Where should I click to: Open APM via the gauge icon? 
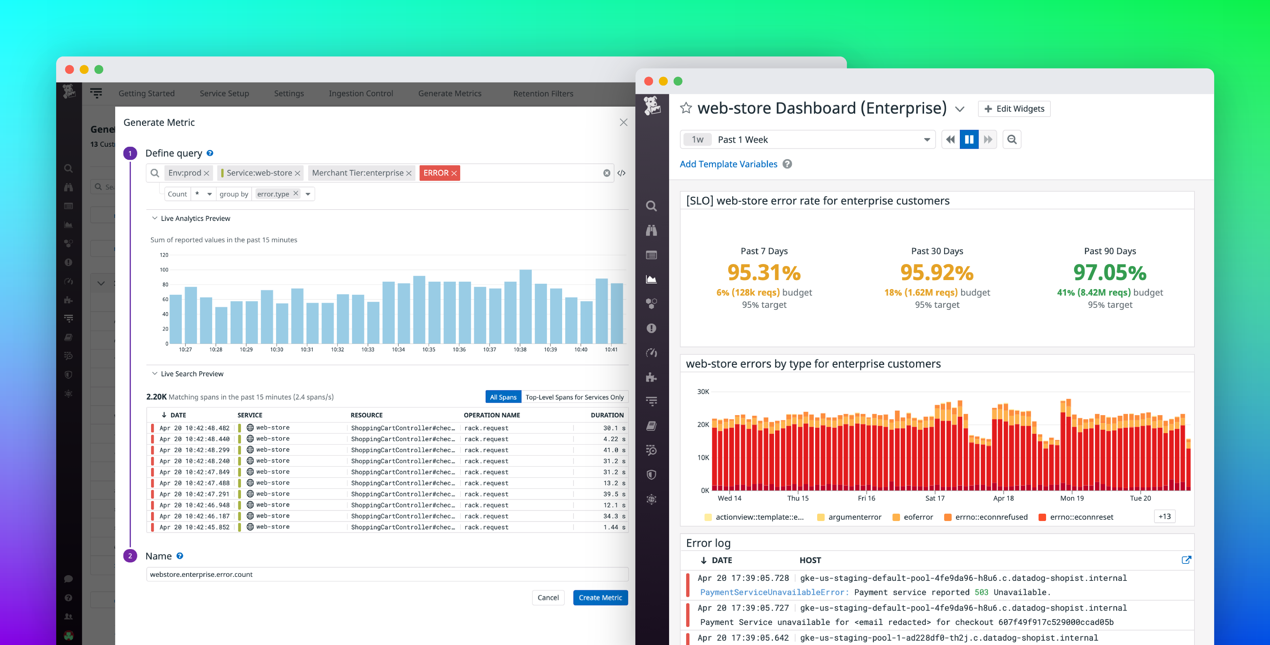(651, 353)
